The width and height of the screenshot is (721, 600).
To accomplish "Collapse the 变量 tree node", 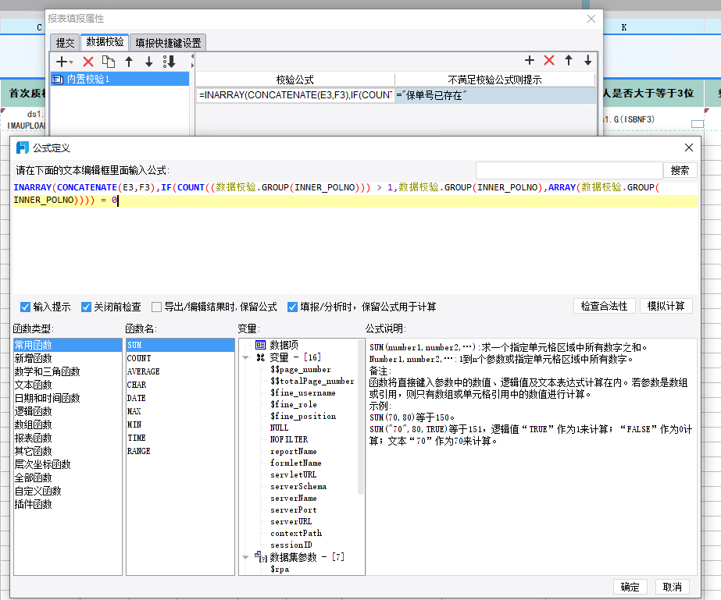I will pyautogui.click(x=245, y=357).
